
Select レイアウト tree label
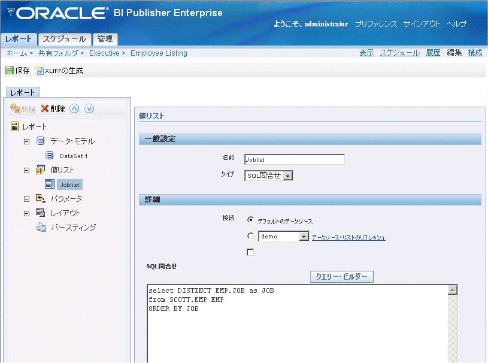[65, 213]
